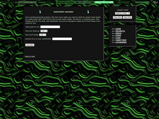Open the LATHANDER navigation link
Screen dimensions: 159x119
coord(121,42)
